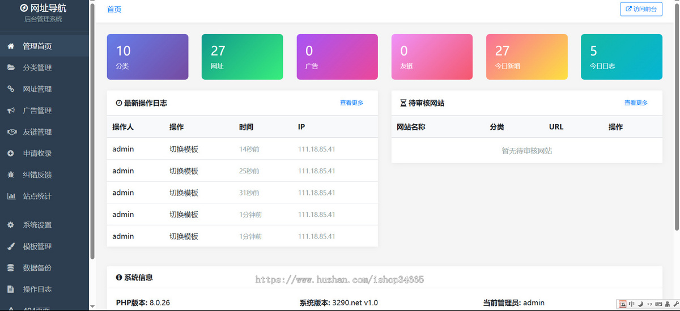Screen dimensions: 680x311
Task: Click 查看更多 in the 待审核网站 panel
Action: coord(636,103)
